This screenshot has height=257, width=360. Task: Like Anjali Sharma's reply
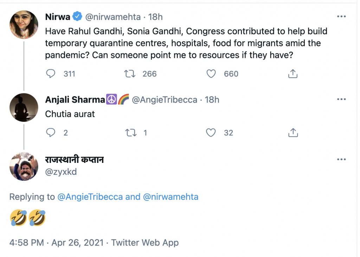211,133
